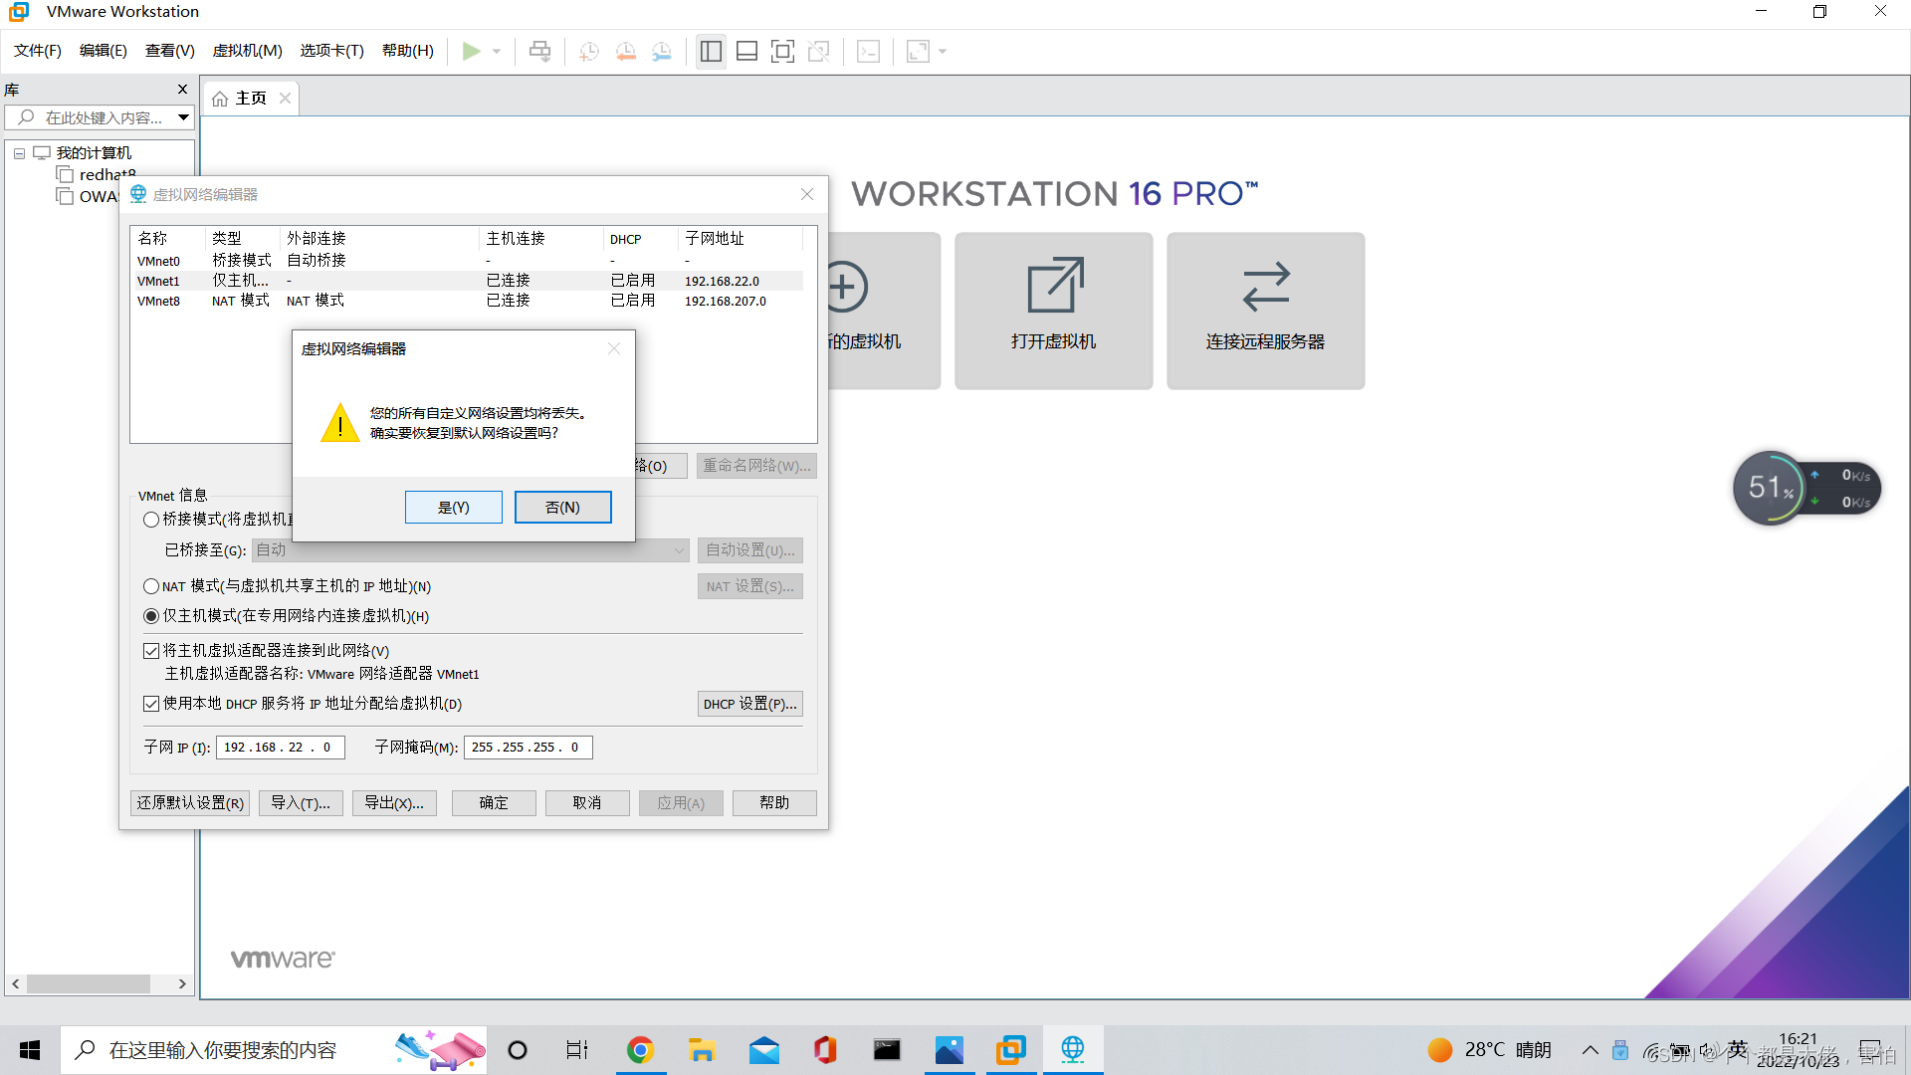Click the green Power On play icon
The height and width of the screenshot is (1075, 1911).
click(x=472, y=51)
